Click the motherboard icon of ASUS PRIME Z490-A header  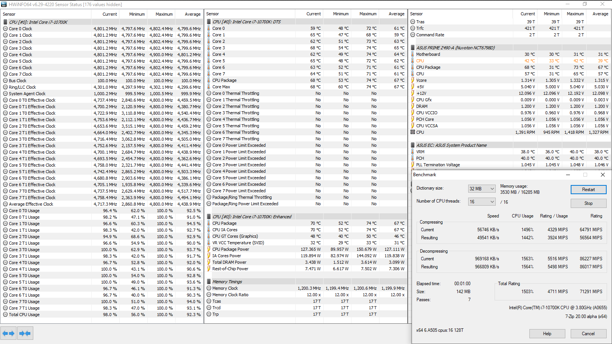[x=413, y=48]
